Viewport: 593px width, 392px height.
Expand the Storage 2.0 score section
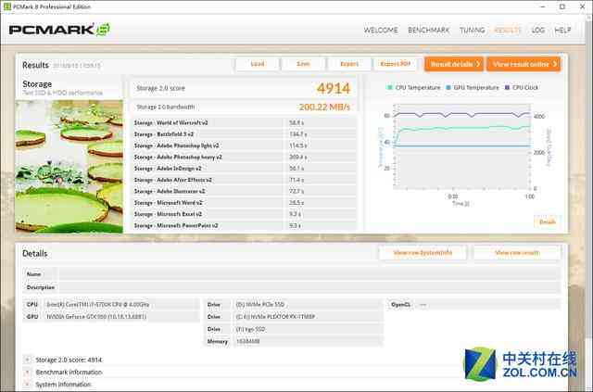click(28, 359)
